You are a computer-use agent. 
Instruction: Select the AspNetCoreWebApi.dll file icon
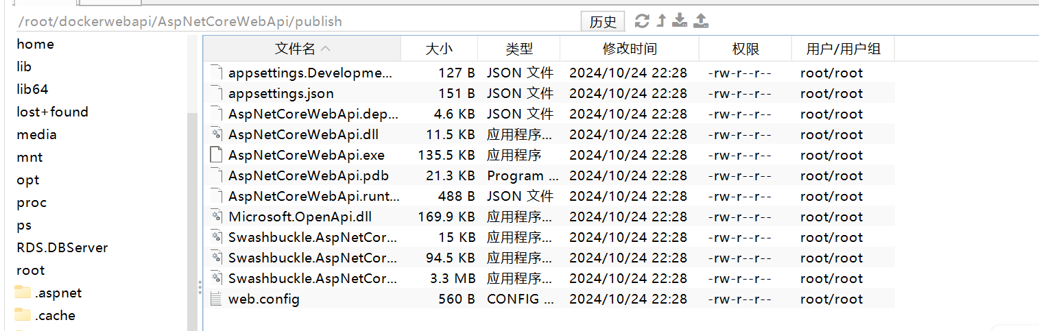pos(216,134)
